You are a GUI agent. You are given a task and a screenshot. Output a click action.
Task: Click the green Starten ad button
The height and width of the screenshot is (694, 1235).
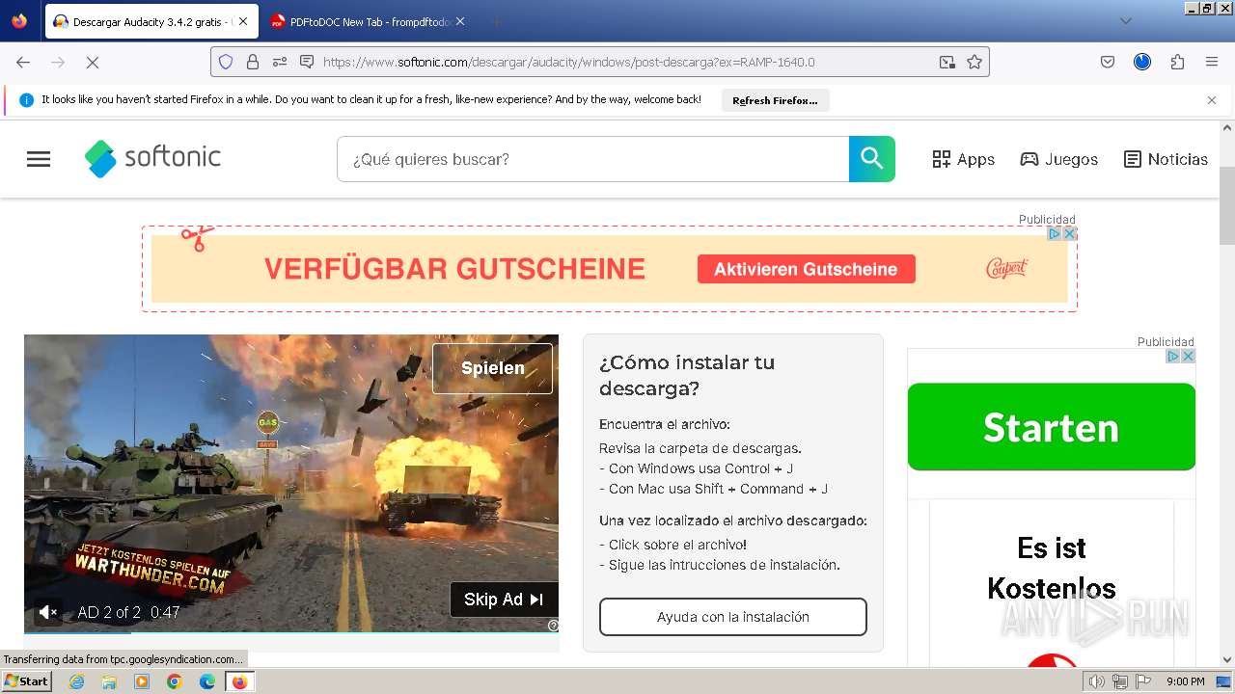(x=1051, y=427)
